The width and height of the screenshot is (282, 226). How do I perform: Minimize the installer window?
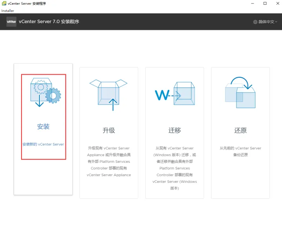253,4
